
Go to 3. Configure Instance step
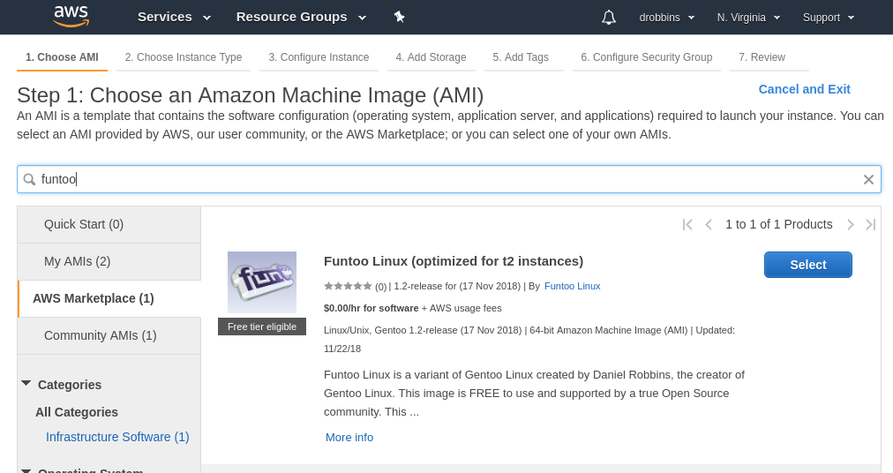pos(319,57)
